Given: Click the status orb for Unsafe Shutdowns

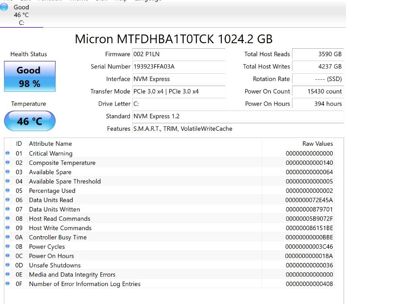Looking at the screenshot, I should click(x=8, y=265).
